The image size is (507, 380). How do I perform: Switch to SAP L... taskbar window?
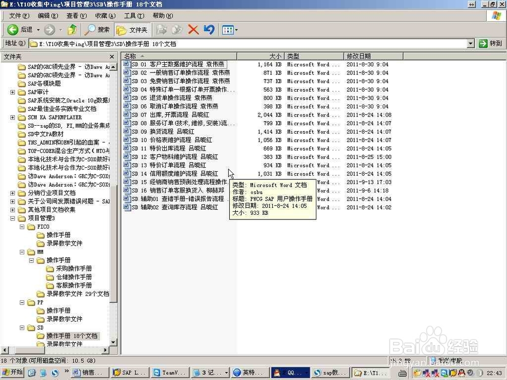130,372
